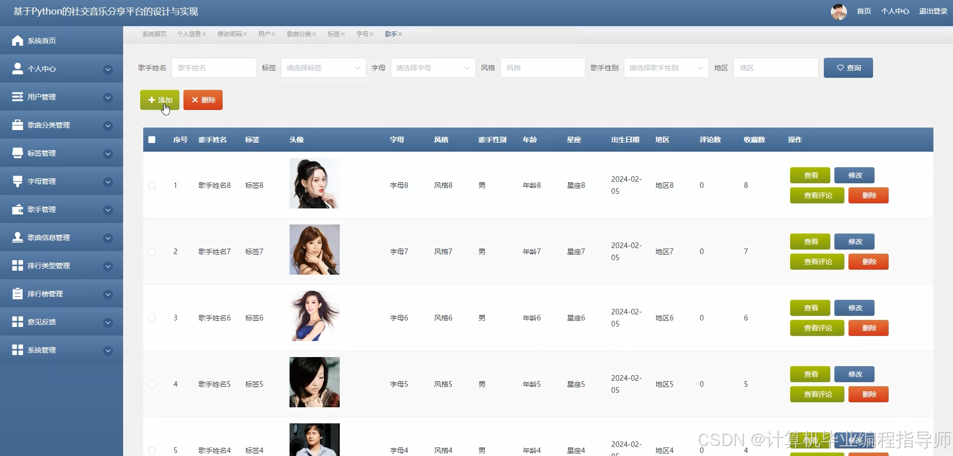
Task: Check the row checkbox for 歌手姓名7
Action: pos(152,252)
